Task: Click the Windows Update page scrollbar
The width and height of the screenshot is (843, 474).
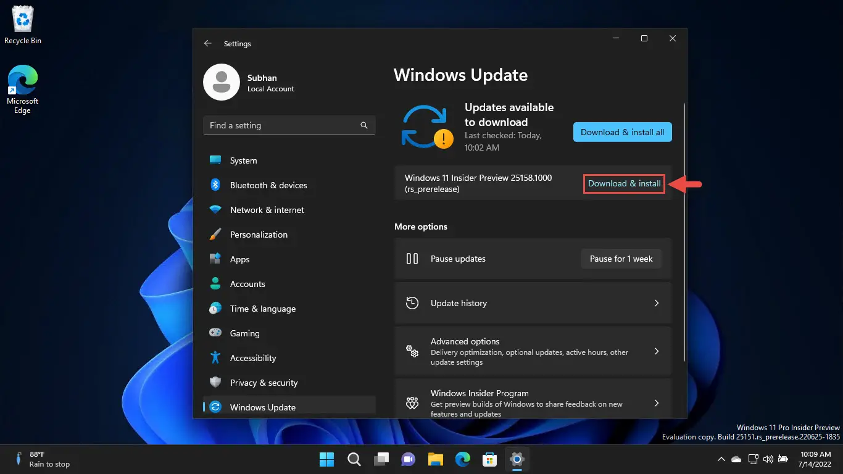Action: (684, 232)
